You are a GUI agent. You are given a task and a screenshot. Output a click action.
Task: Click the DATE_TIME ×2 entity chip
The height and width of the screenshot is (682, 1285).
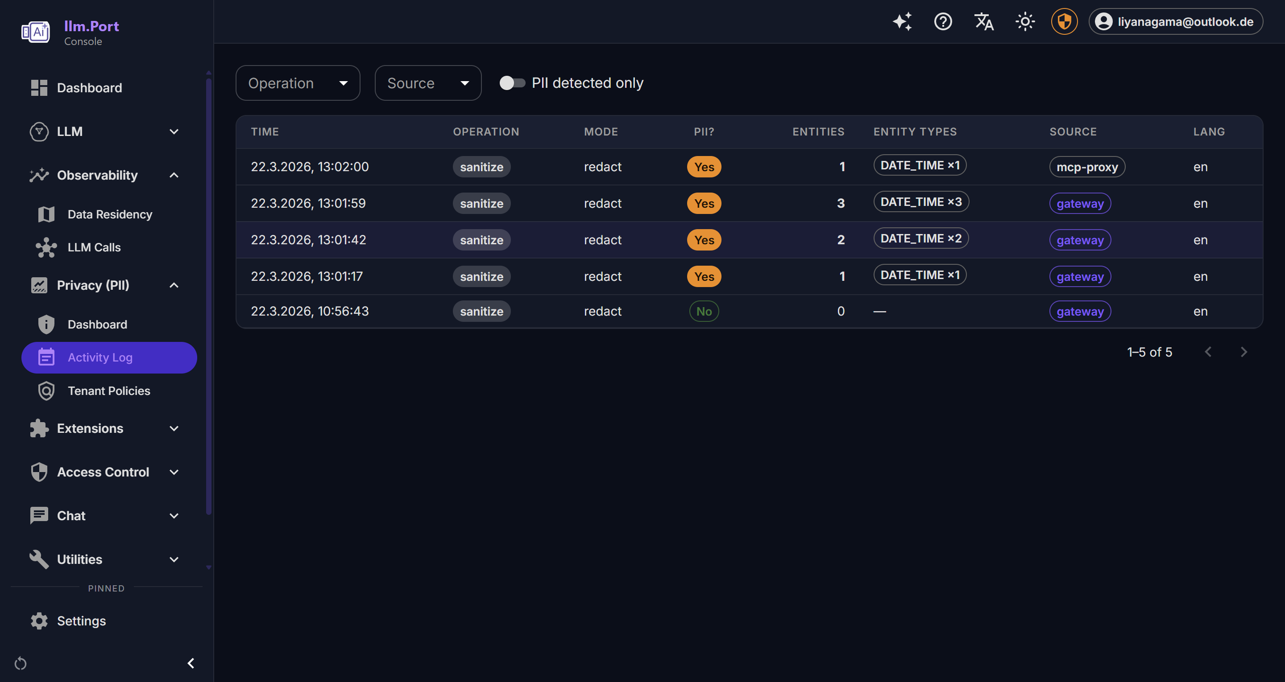[921, 238]
